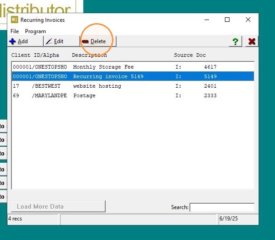Click the Recurring Invoices title bar app icon

[x=15, y=20]
